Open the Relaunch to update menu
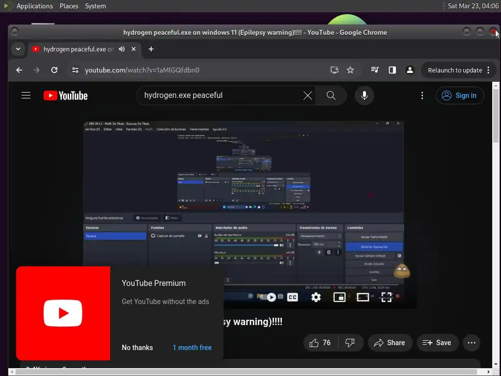This screenshot has height=376, width=501. pos(459,70)
